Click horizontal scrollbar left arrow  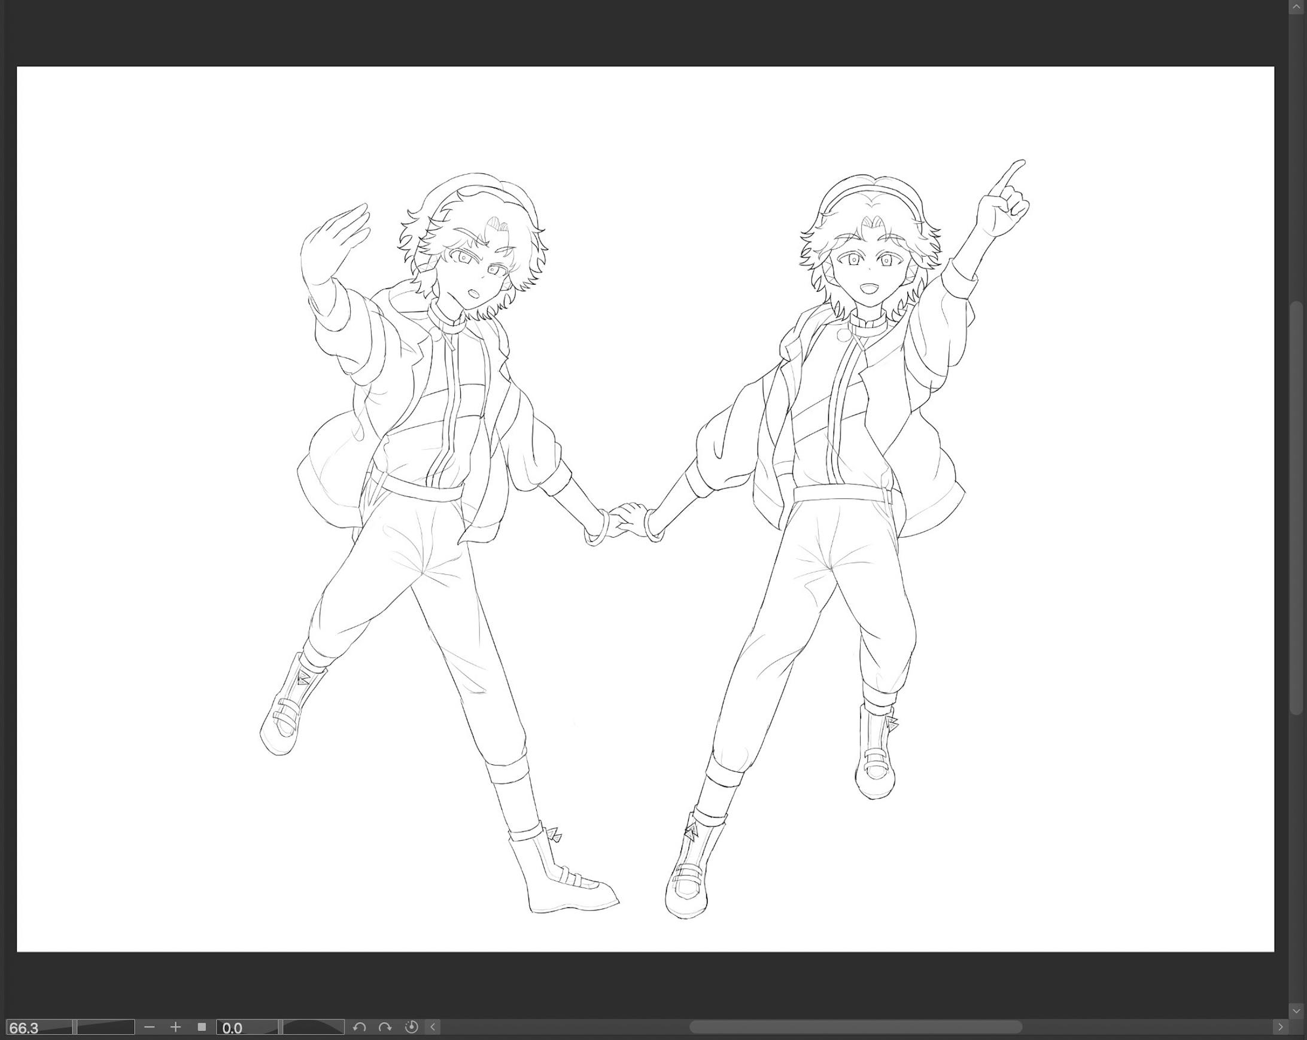[x=433, y=1027]
